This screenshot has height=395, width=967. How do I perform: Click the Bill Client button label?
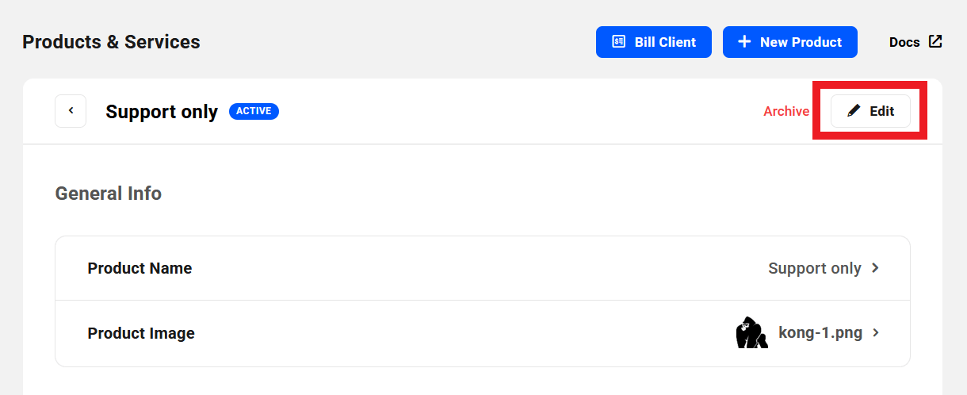pos(665,42)
